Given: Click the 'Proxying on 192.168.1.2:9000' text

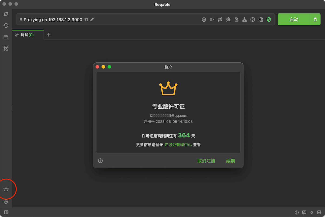Looking at the screenshot, I should coord(53,19).
